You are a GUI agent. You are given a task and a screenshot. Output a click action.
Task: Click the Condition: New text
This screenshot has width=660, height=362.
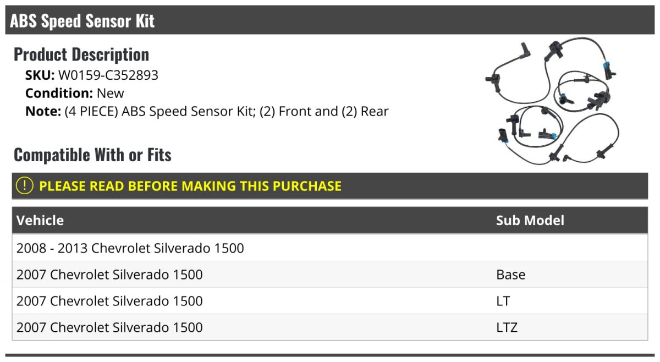75,94
